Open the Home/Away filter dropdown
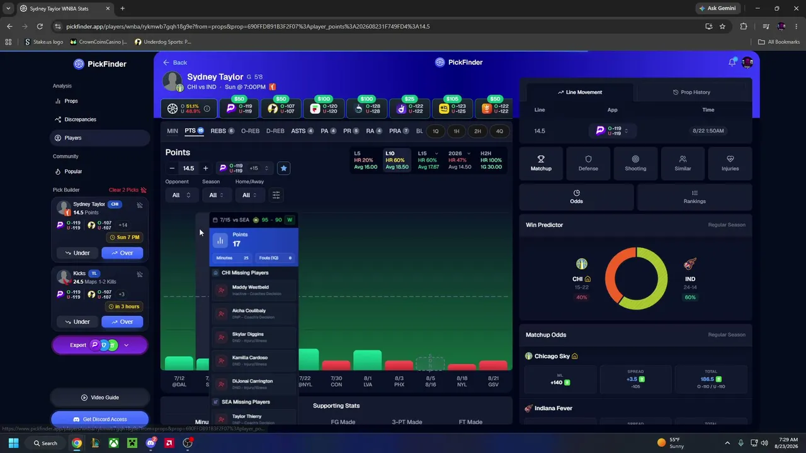 tap(250, 195)
